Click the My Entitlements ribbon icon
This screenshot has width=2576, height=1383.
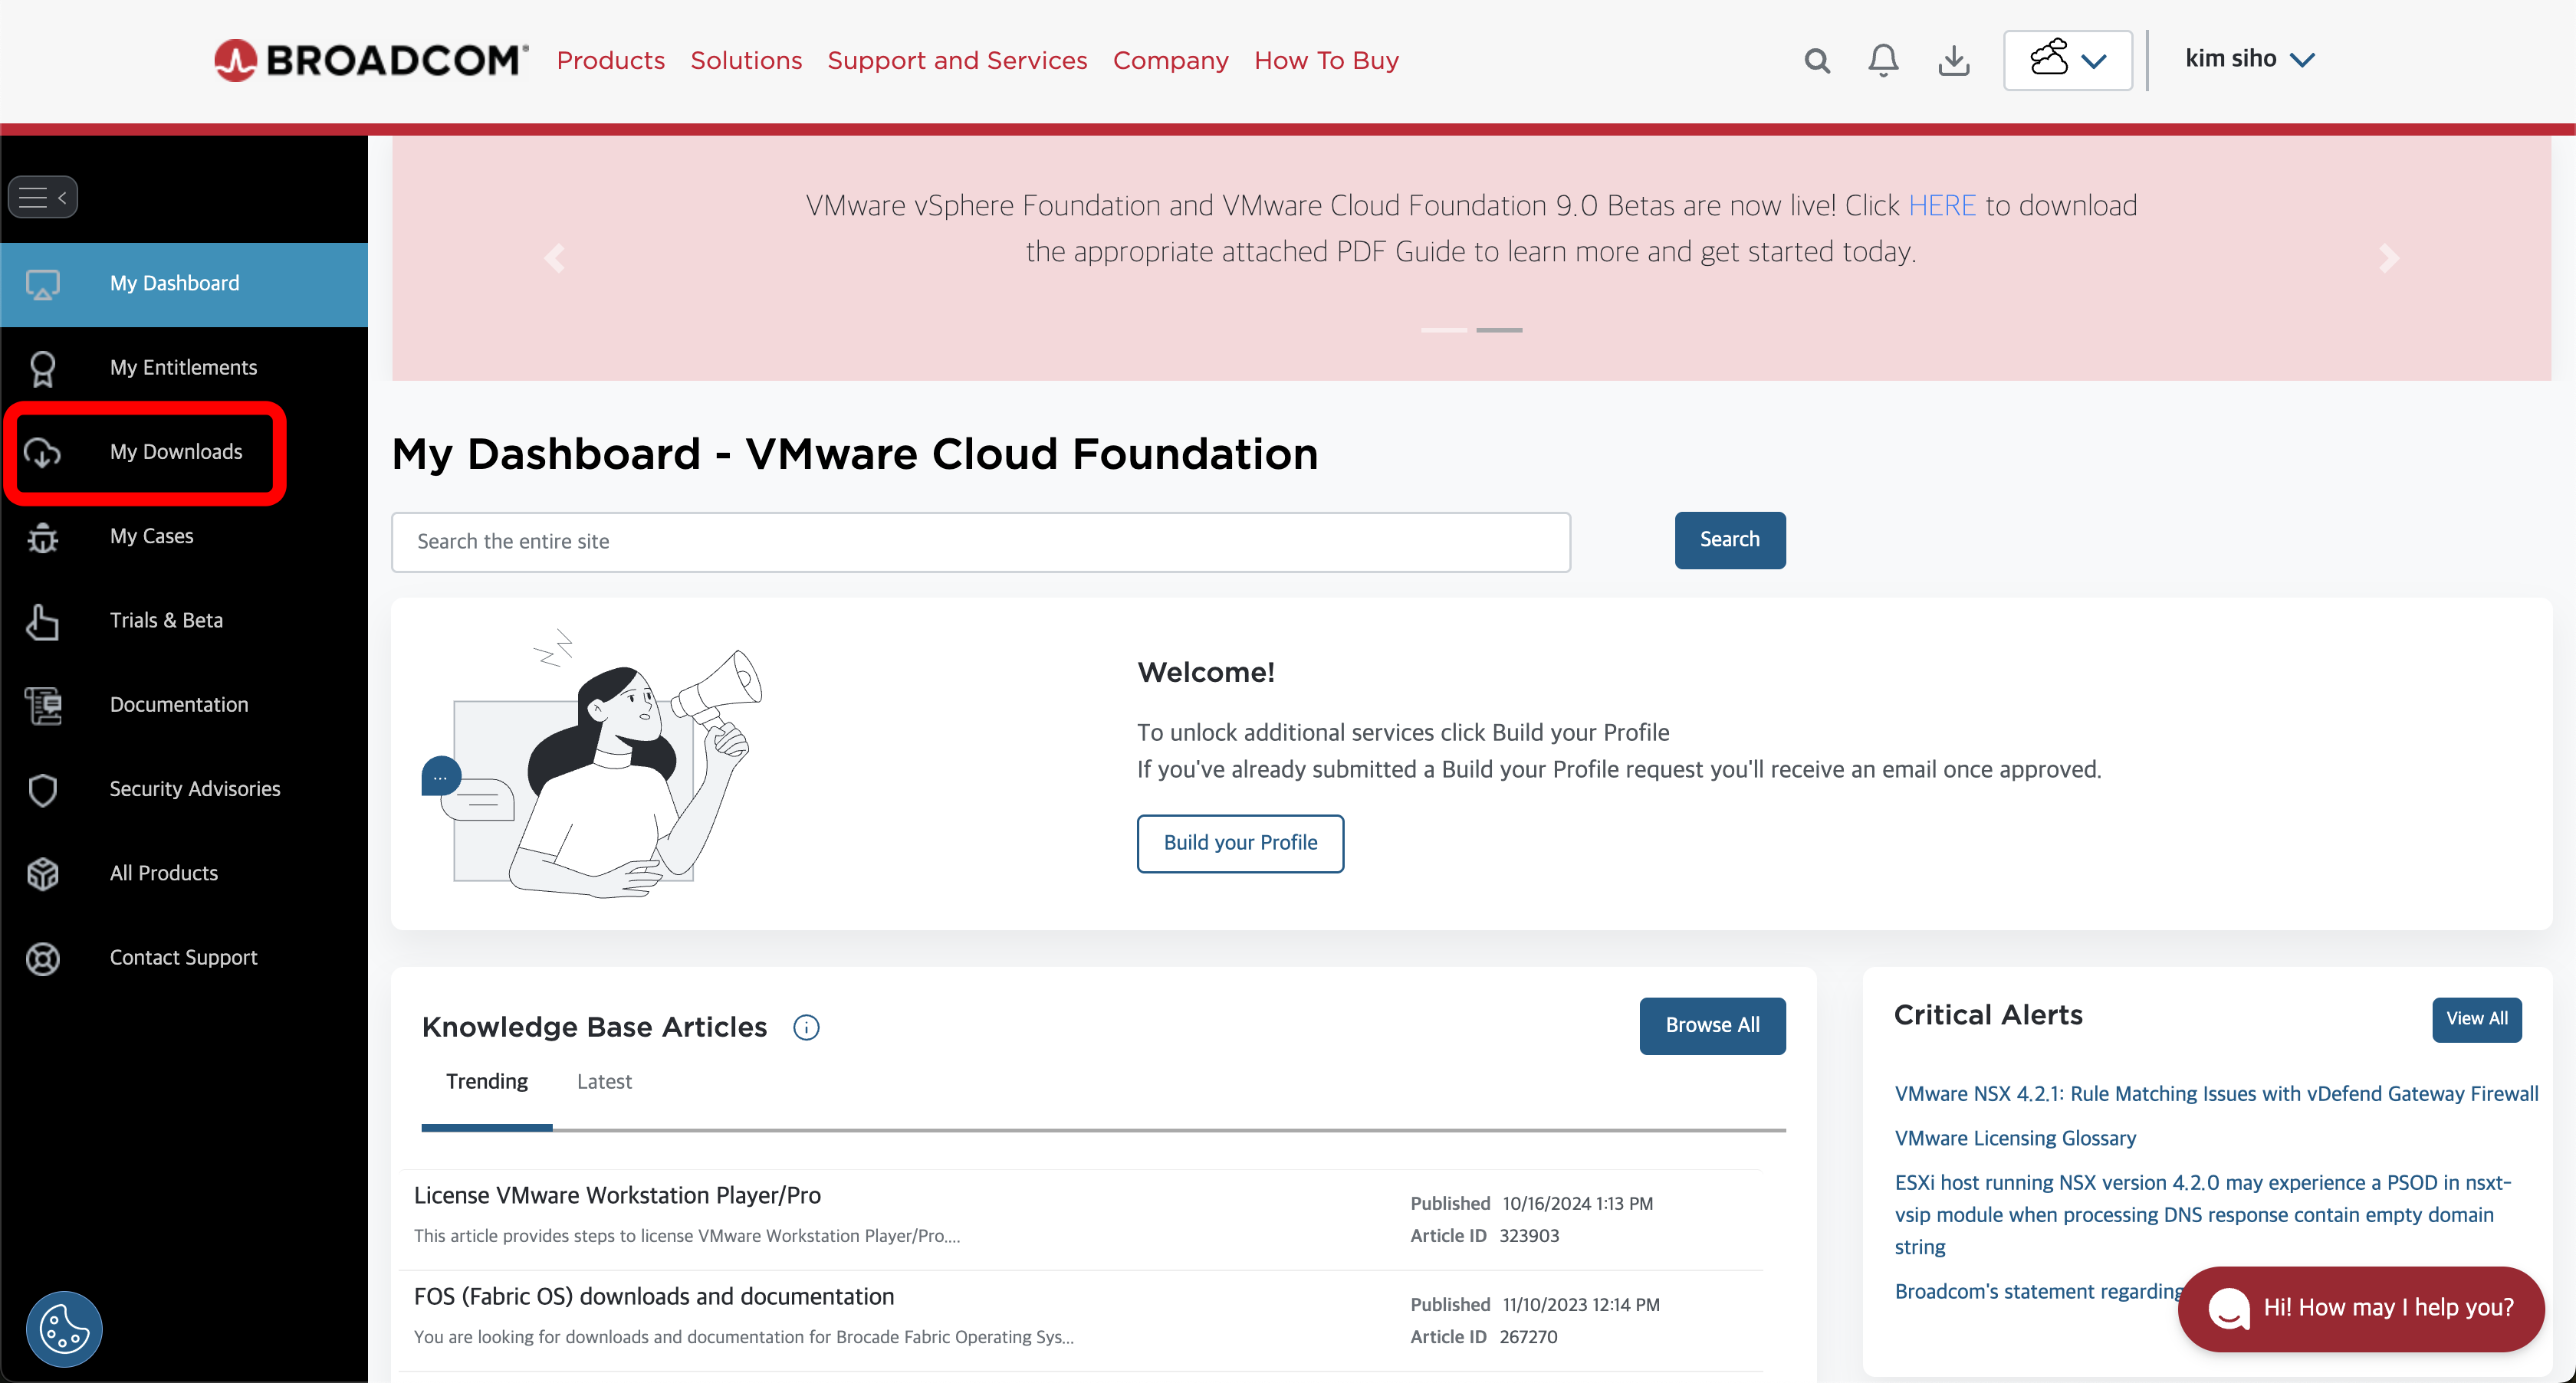click(x=42, y=369)
